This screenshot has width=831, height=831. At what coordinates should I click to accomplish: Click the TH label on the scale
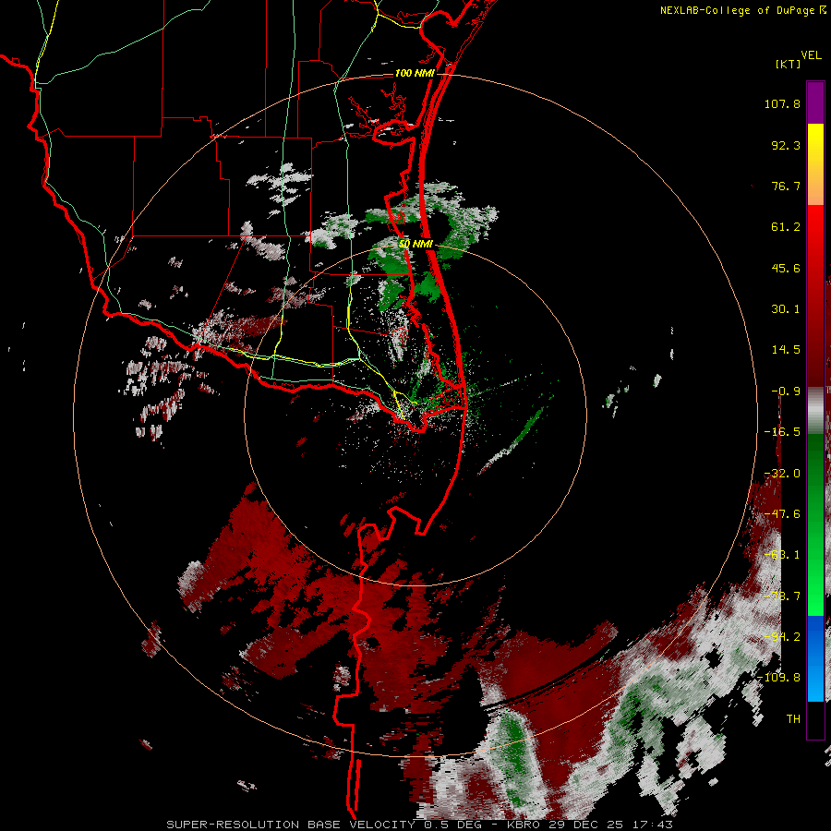[793, 719]
